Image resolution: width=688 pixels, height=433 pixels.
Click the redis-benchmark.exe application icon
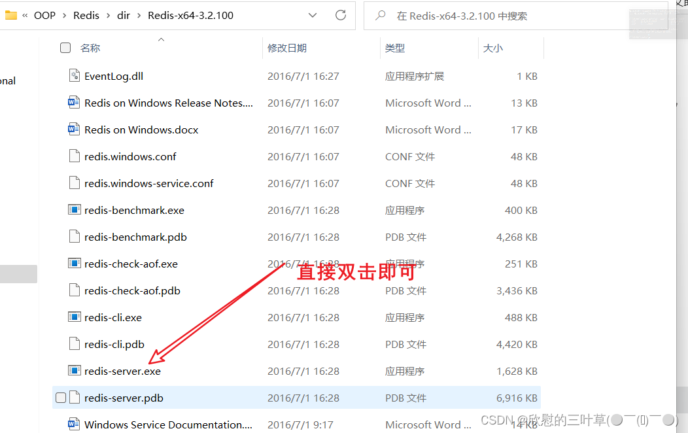(74, 210)
